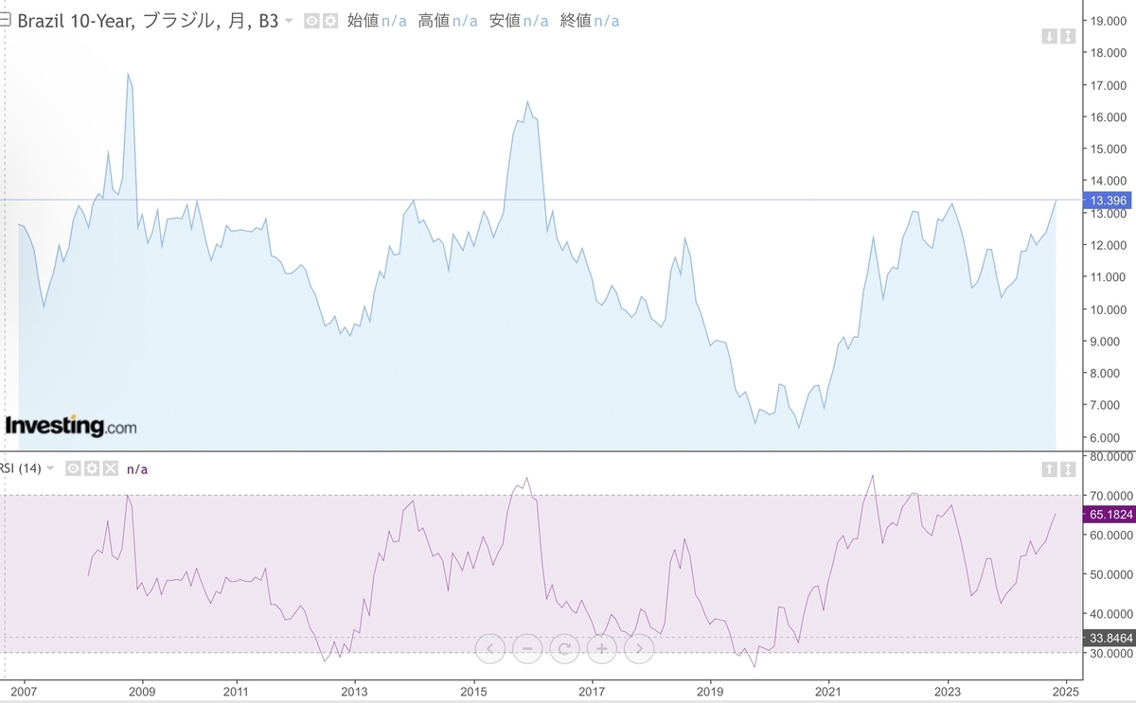Viewport: 1136px width, 703px height.
Task: Zoom out chart with round minus button
Action: [x=527, y=648]
